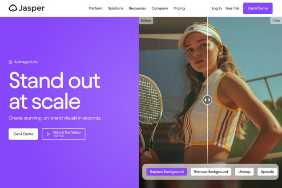The height and width of the screenshot is (188, 282).
Task: Select the Remove Background option
Action: pos(211,172)
